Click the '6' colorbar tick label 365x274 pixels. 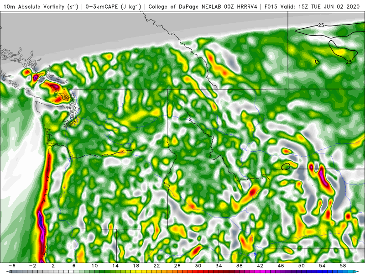[x=74, y=266]
